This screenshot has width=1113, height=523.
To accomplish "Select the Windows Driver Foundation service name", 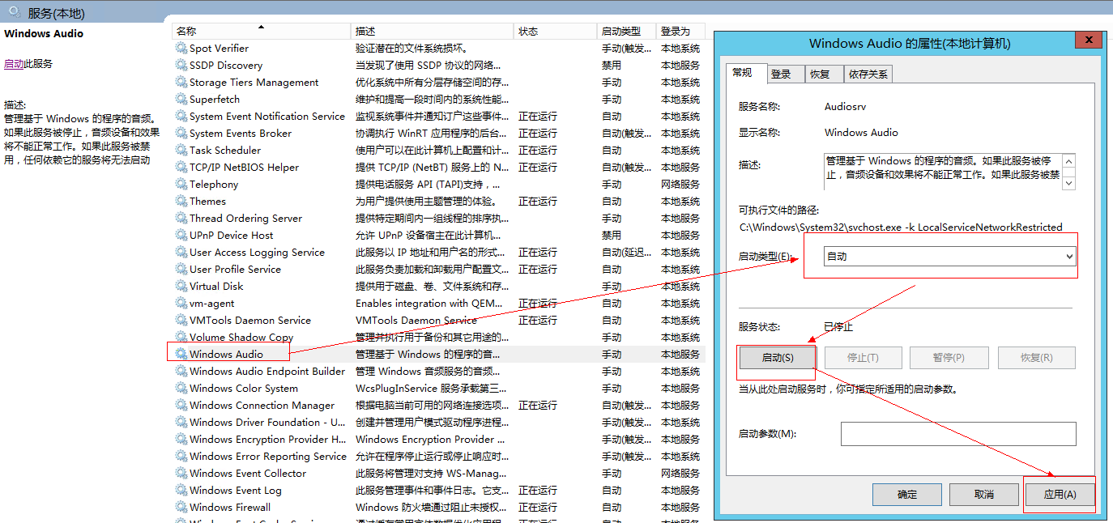I will point(268,423).
